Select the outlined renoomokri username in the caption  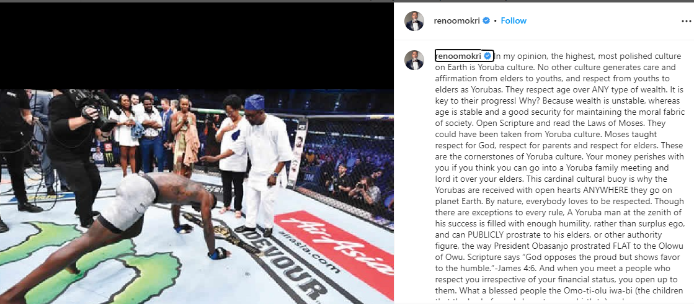pyautogui.click(x=465, y=56)
